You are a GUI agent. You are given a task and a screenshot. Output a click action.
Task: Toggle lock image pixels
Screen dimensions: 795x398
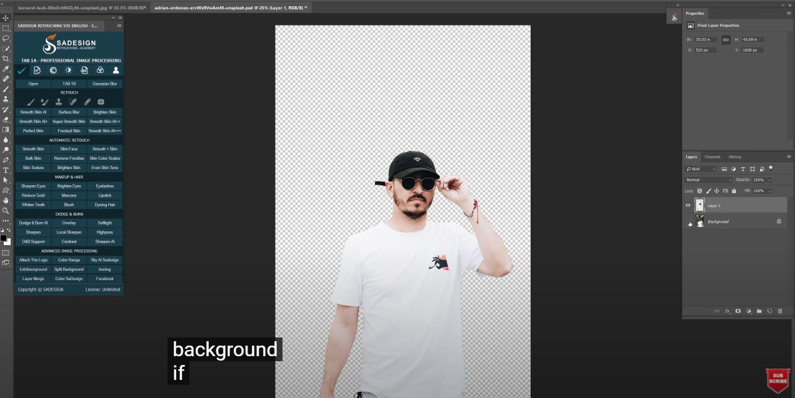[708, 191]
